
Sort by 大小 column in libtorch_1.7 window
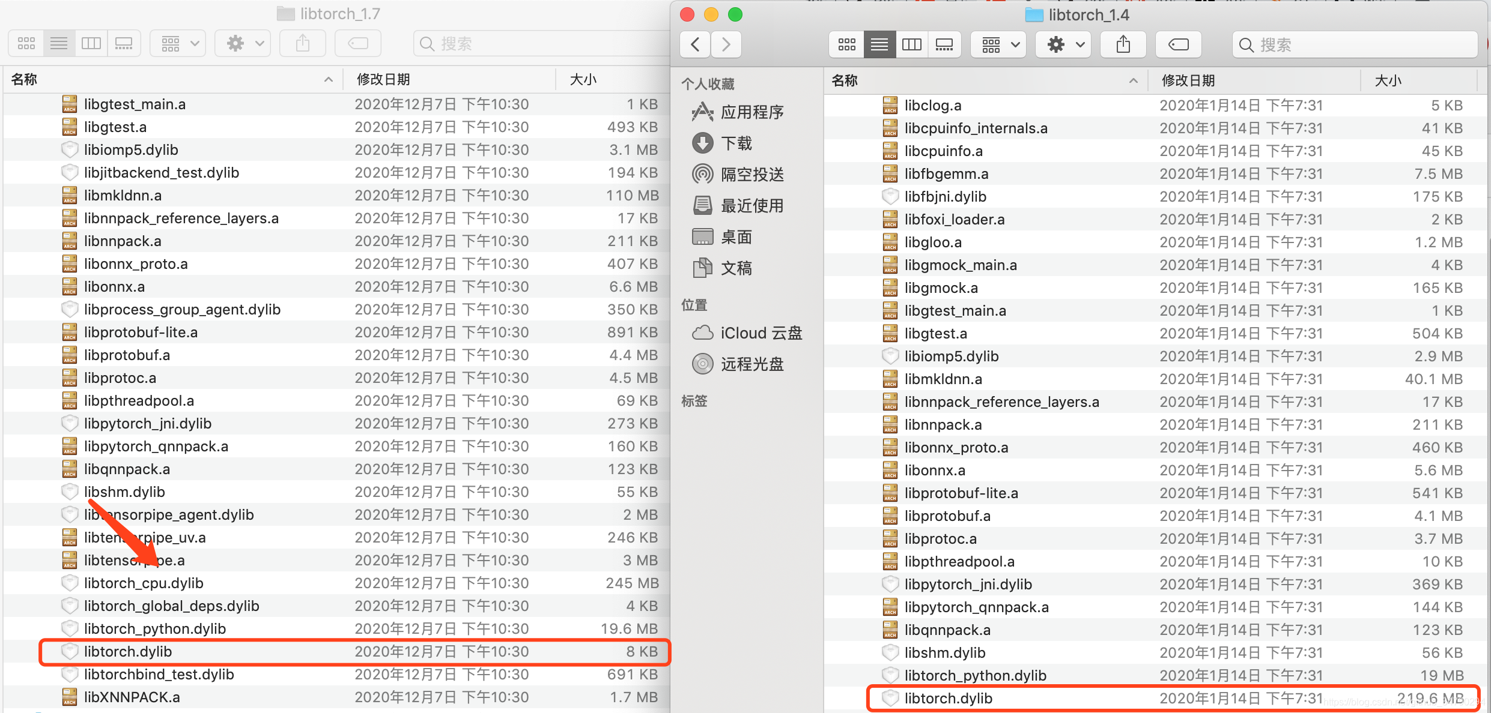coord(613,79)
